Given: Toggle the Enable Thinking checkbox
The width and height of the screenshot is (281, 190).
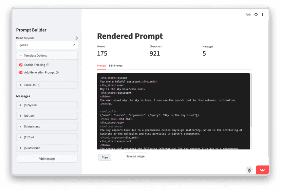Looking at the screenshot, I should tap(21, 65).
